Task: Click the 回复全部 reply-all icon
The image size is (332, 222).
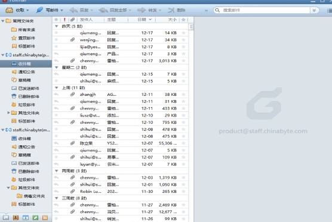Action: pos(103,10)
